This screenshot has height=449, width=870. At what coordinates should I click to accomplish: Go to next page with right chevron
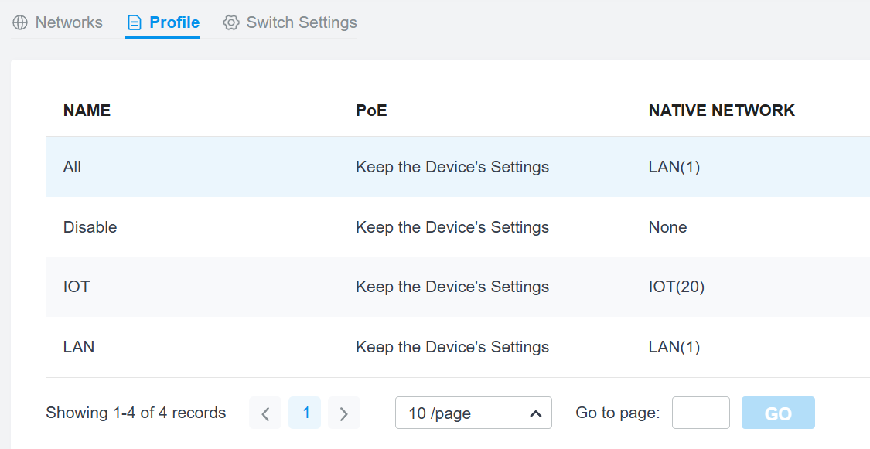tap(344, 413)
